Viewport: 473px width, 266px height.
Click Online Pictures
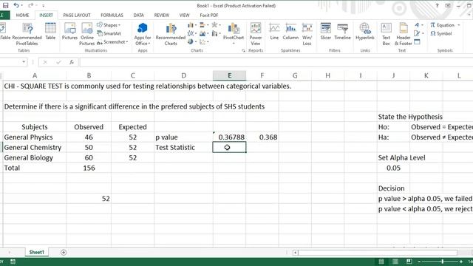(87, 34)
